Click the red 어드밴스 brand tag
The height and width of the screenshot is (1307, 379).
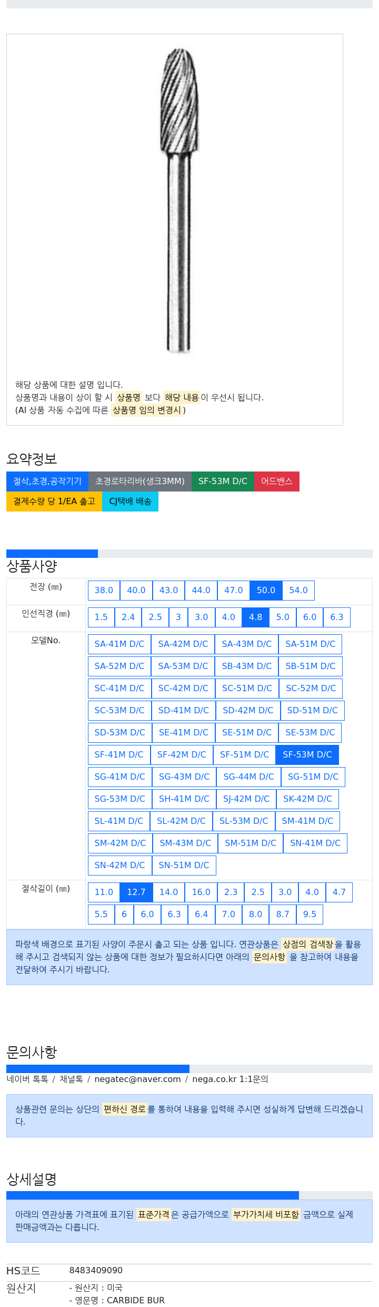coord(277,481)
